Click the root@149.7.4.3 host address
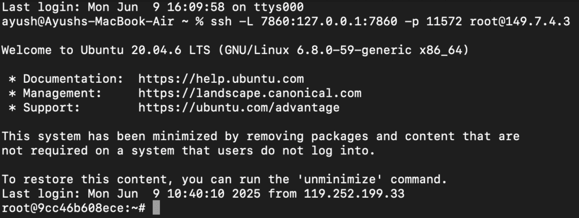This screenshot has height=218, width=579. (x=520, y=21)
